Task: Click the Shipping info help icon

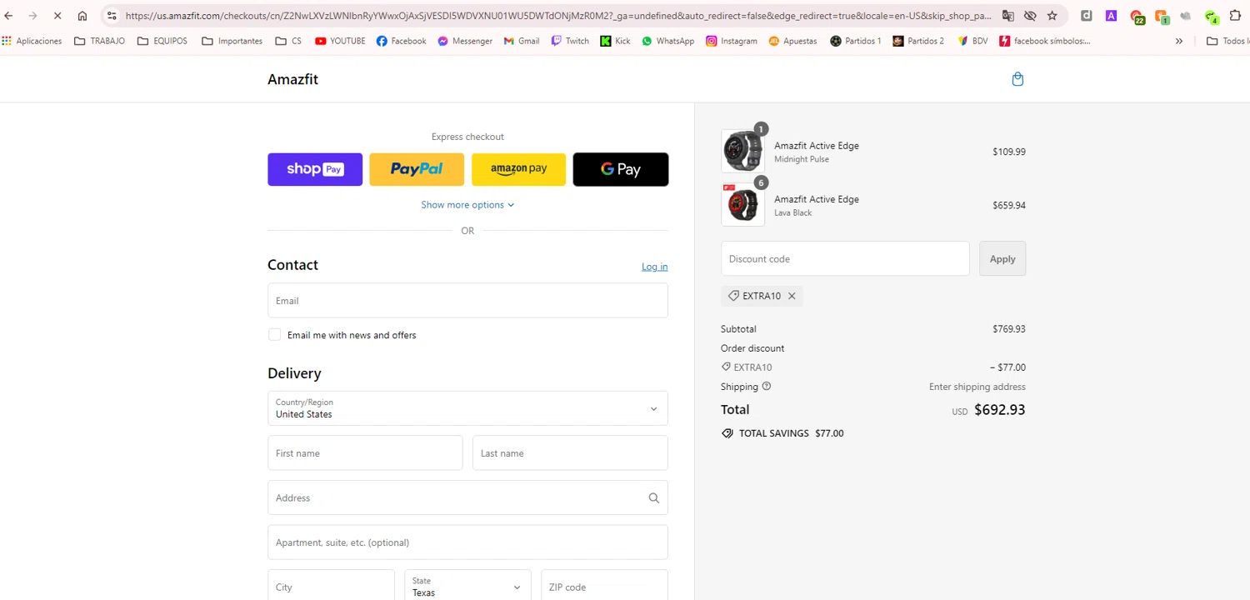Action: (767, 387)
